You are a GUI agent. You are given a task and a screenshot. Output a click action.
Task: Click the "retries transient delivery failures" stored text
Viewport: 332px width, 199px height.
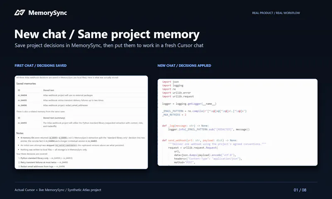pos(73,100)
